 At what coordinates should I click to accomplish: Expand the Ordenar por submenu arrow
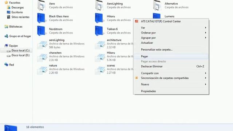(x=205, y=33)
